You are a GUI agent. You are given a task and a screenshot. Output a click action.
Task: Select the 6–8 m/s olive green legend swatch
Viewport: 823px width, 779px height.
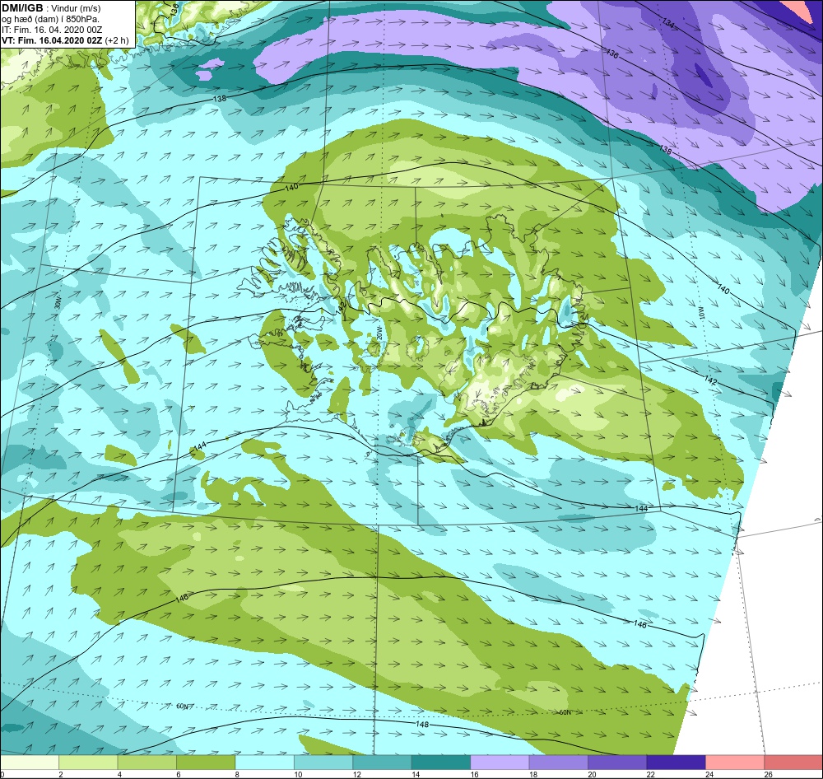[206, 762]
